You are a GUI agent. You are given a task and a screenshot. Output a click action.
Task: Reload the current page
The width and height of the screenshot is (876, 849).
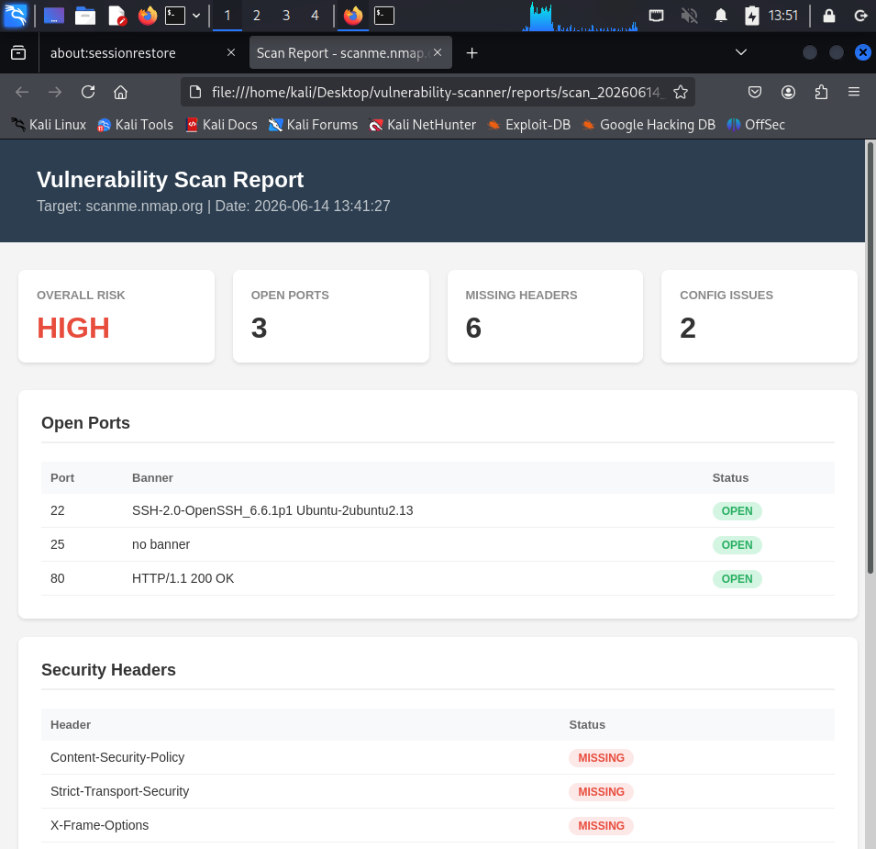pyautogui.click(x=88, y=92)
